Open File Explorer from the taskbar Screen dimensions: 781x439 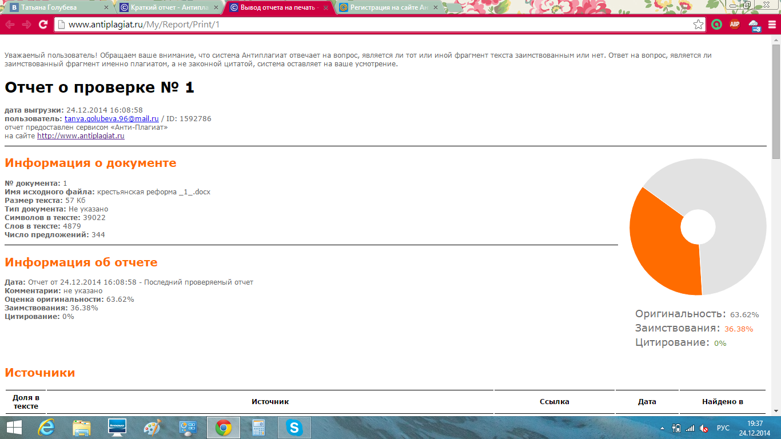coord(82,428)
